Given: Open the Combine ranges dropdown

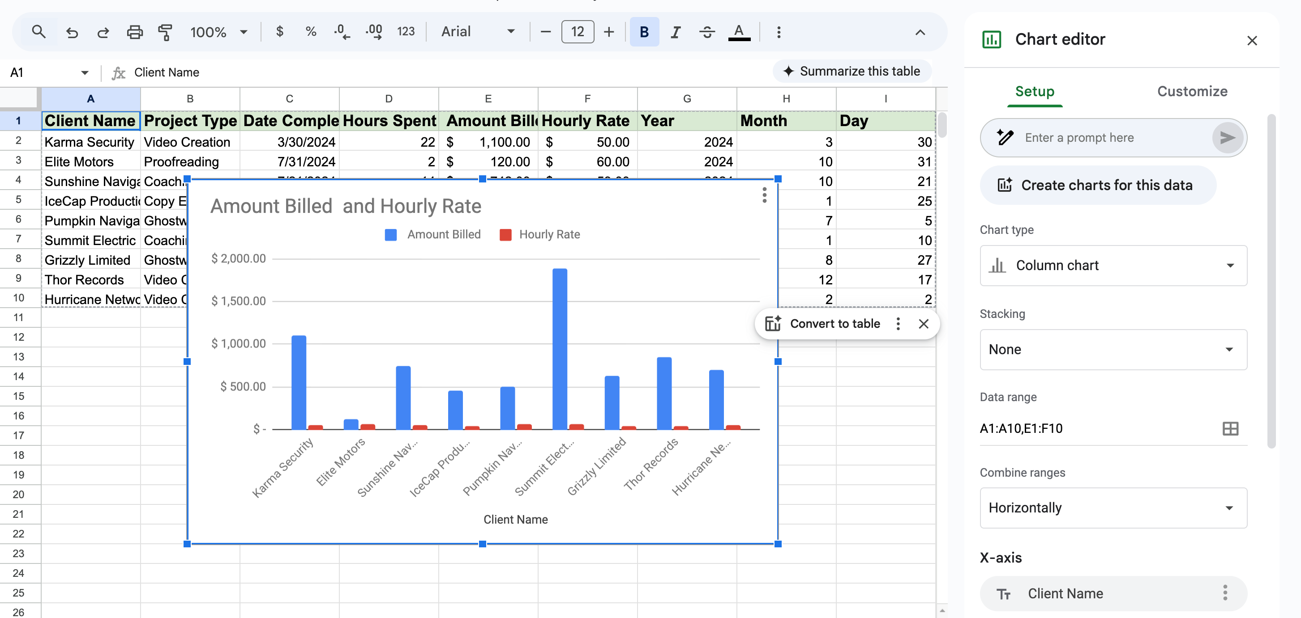Looking at the screenshot, I should (x=1113, y=508).
